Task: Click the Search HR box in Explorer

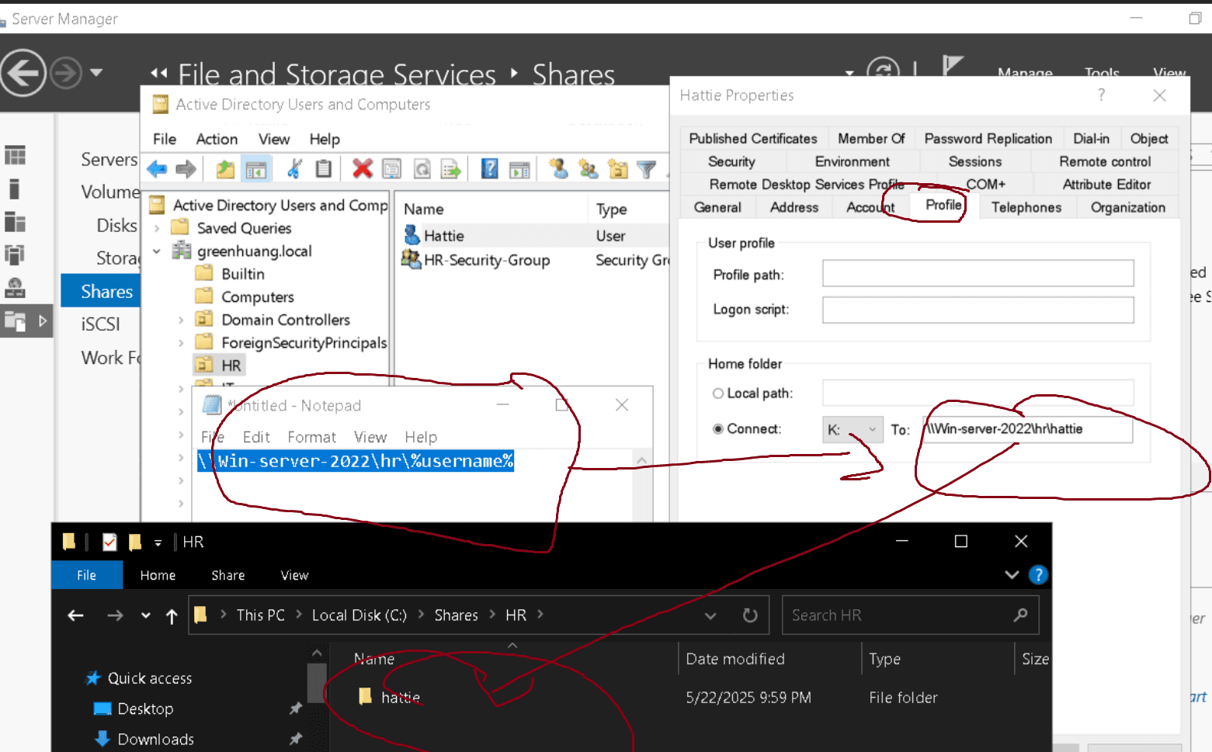Action: (x=910, y=615)
